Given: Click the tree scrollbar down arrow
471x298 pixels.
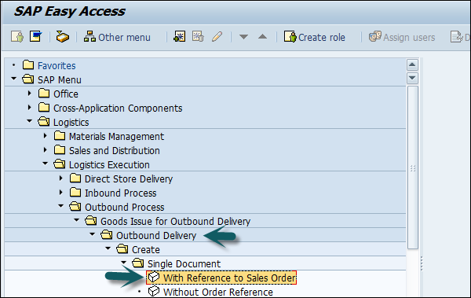Looking at the screenshot, I should 412,79.
